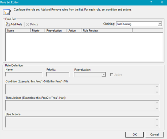Click the Else Actions scroll up arrow
167x139 pixels.
click(157, 119)
